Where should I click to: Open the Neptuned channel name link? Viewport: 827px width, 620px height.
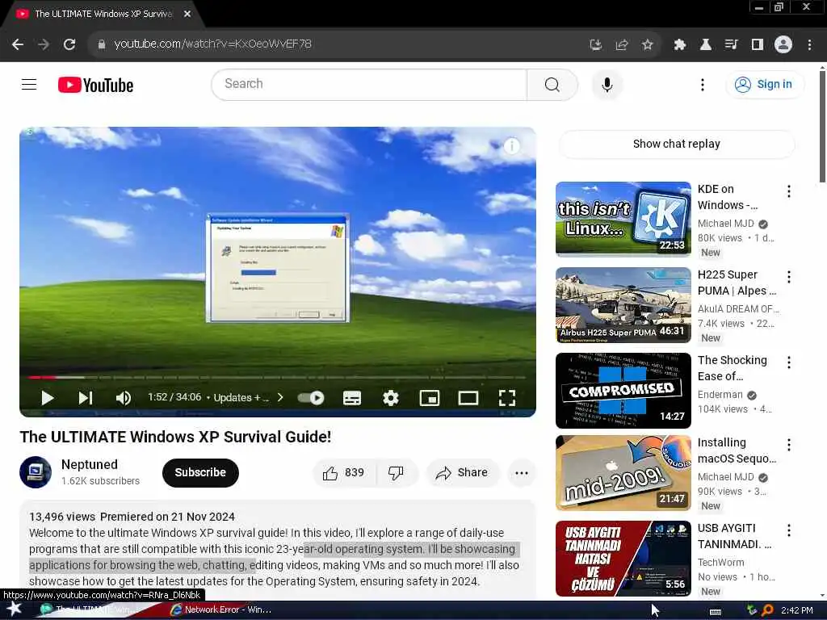coord(89,464)
